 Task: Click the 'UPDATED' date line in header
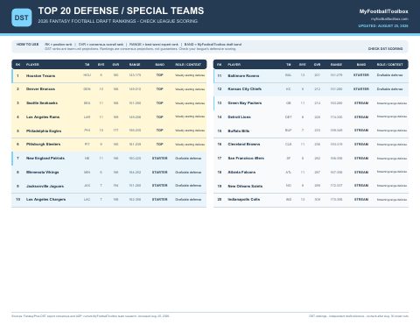[x=383, y=26]
